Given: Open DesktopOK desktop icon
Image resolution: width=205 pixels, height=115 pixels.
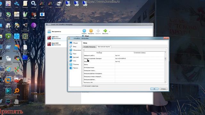Looking at the screenshot, I should (x=8, y=4).
